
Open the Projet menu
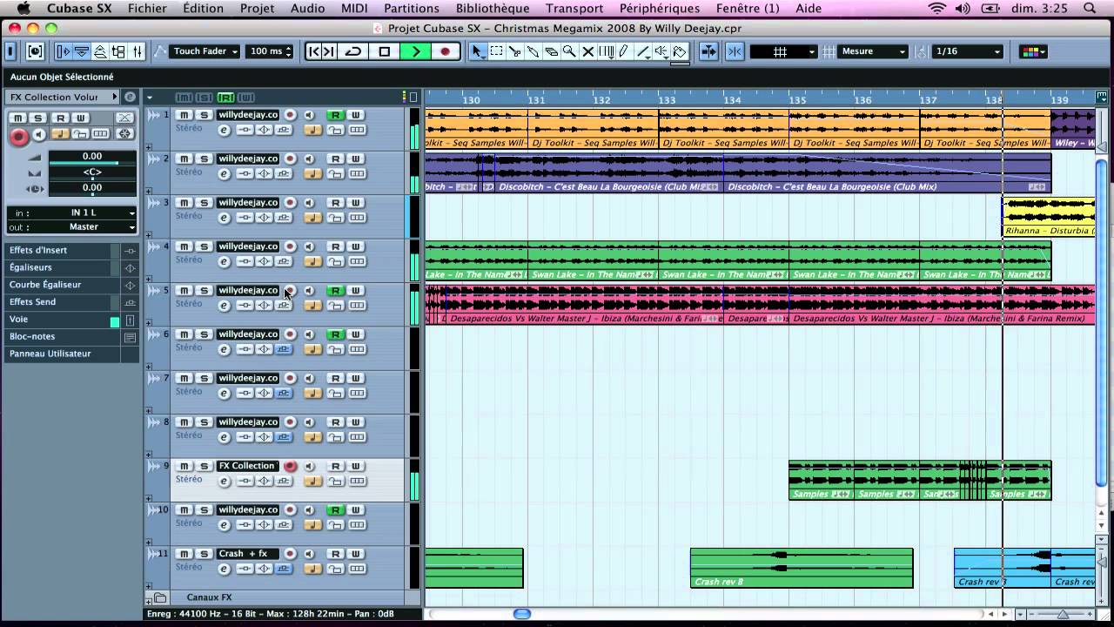[257, 9]
